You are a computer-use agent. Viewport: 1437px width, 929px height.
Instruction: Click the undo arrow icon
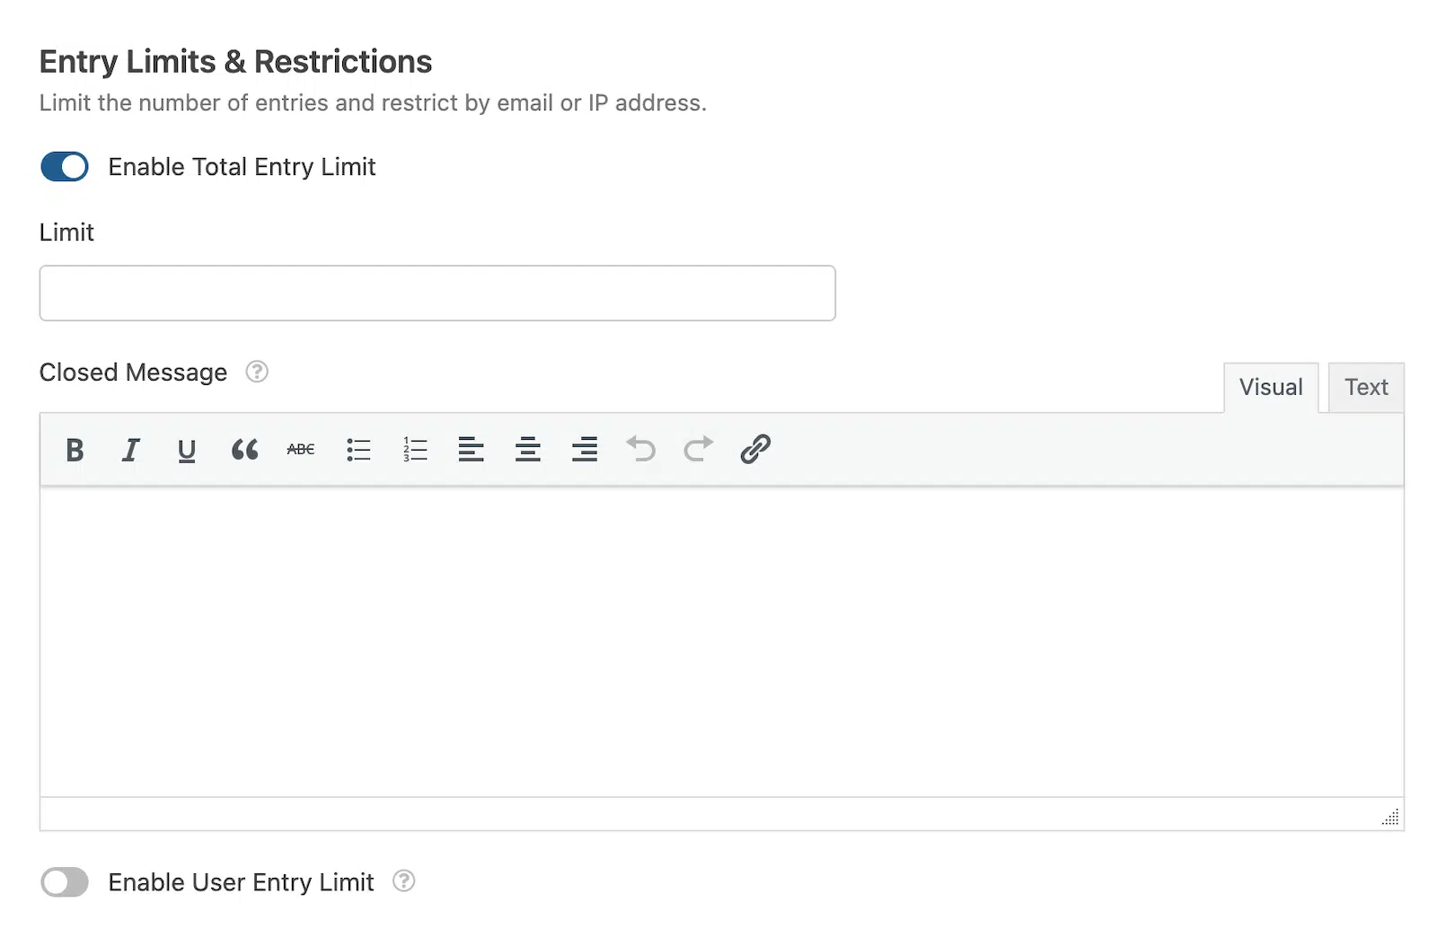(641, 449)
